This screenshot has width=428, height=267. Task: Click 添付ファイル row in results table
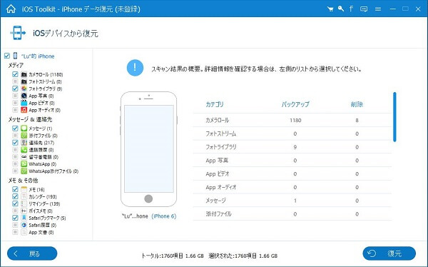(292, 214)
